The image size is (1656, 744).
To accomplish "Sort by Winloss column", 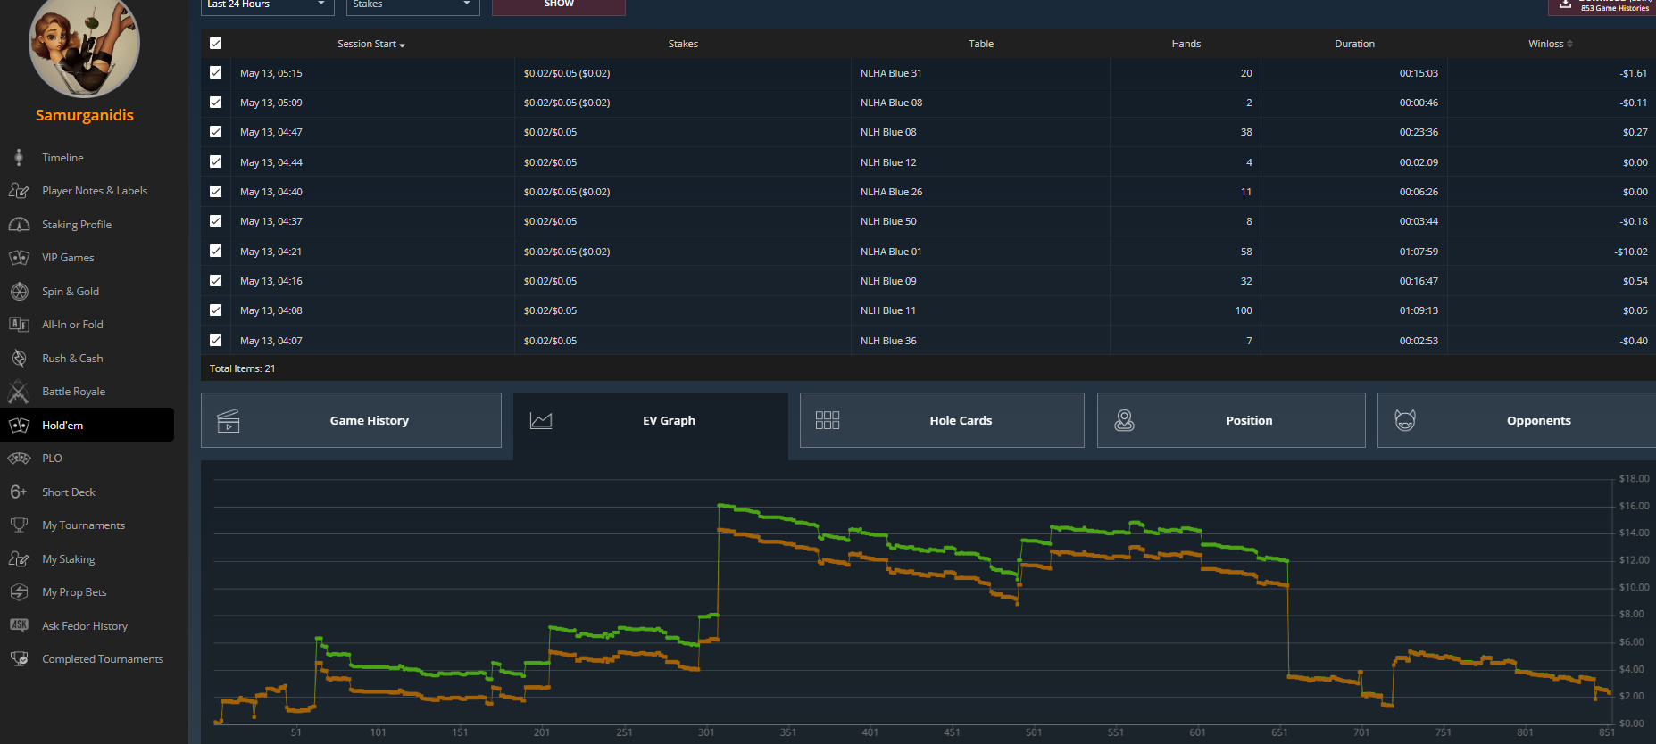I will tap(1550, 44).
